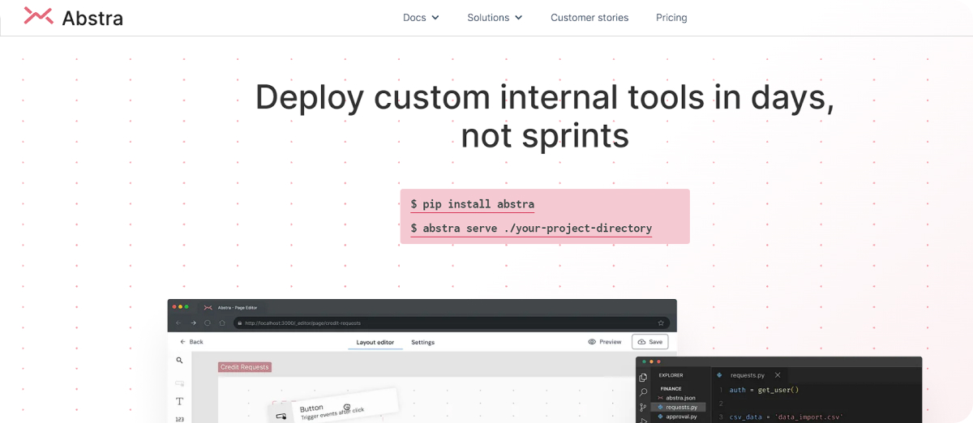Viewport: 973px width, 423px height.
Task: Click the Abstra logo in the header
Action: pos(73,17)
